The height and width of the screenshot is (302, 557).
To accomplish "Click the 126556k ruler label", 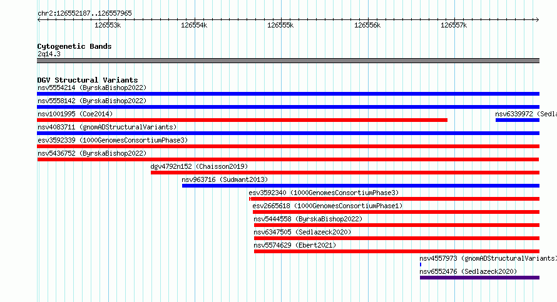I will (367, 25).
